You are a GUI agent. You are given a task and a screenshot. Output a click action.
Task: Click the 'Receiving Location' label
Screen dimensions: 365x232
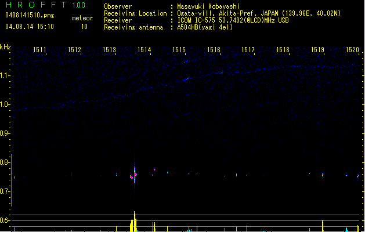[x=135, y=13]
